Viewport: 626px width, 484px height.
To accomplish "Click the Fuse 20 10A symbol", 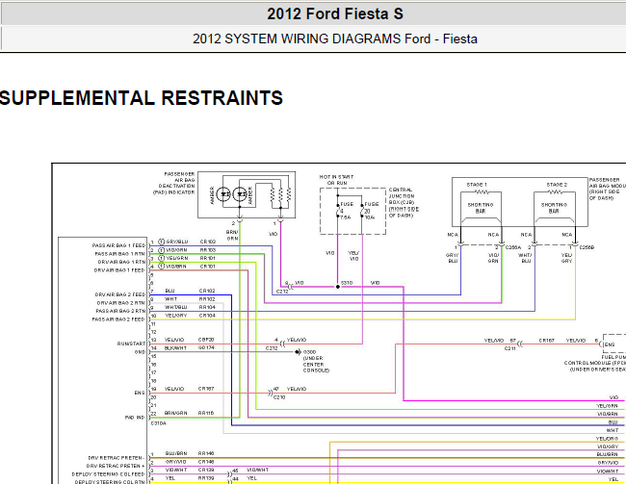I will [360, 206].
